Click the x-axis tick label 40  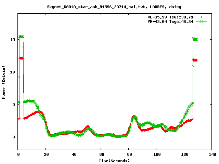[74, 154]
